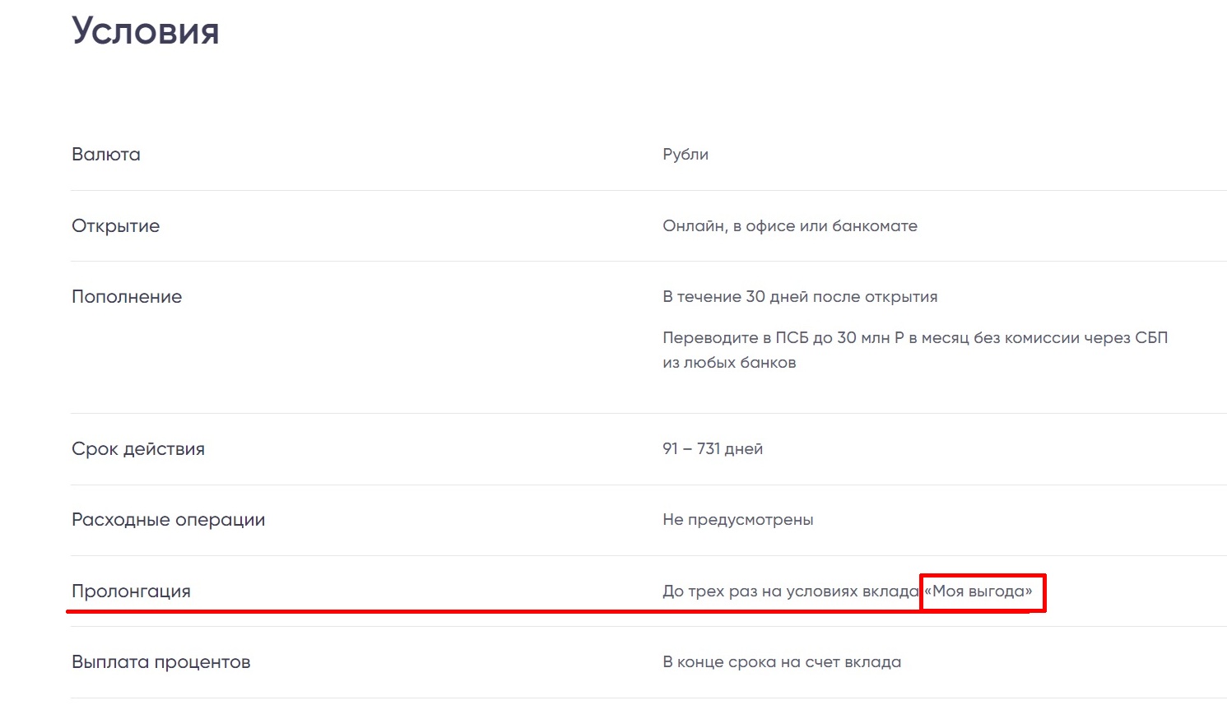1227x705 pixels.
Task: Click the word 'выгода' inside red box
Action: click(x=1000, y=591)
